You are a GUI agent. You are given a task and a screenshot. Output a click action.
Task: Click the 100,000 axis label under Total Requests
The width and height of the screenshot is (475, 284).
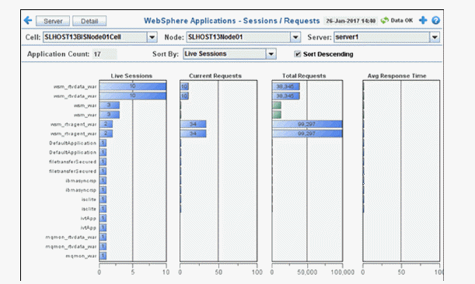[342, 272]
